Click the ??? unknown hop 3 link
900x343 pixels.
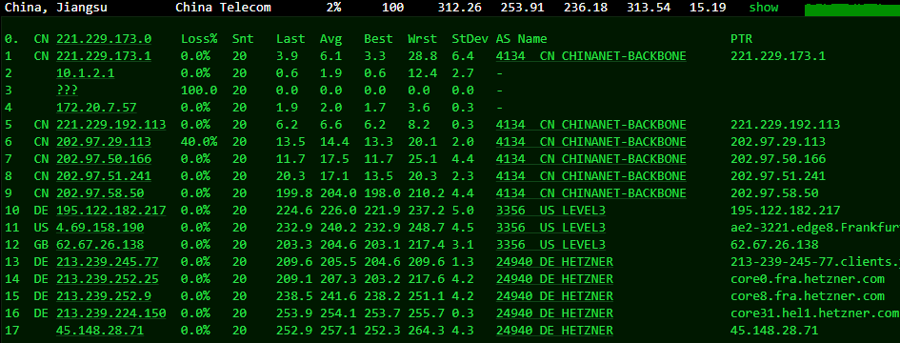pos(68,91)
